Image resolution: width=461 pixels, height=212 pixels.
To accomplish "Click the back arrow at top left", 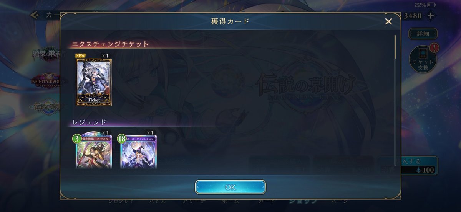I will click(34, 15).
